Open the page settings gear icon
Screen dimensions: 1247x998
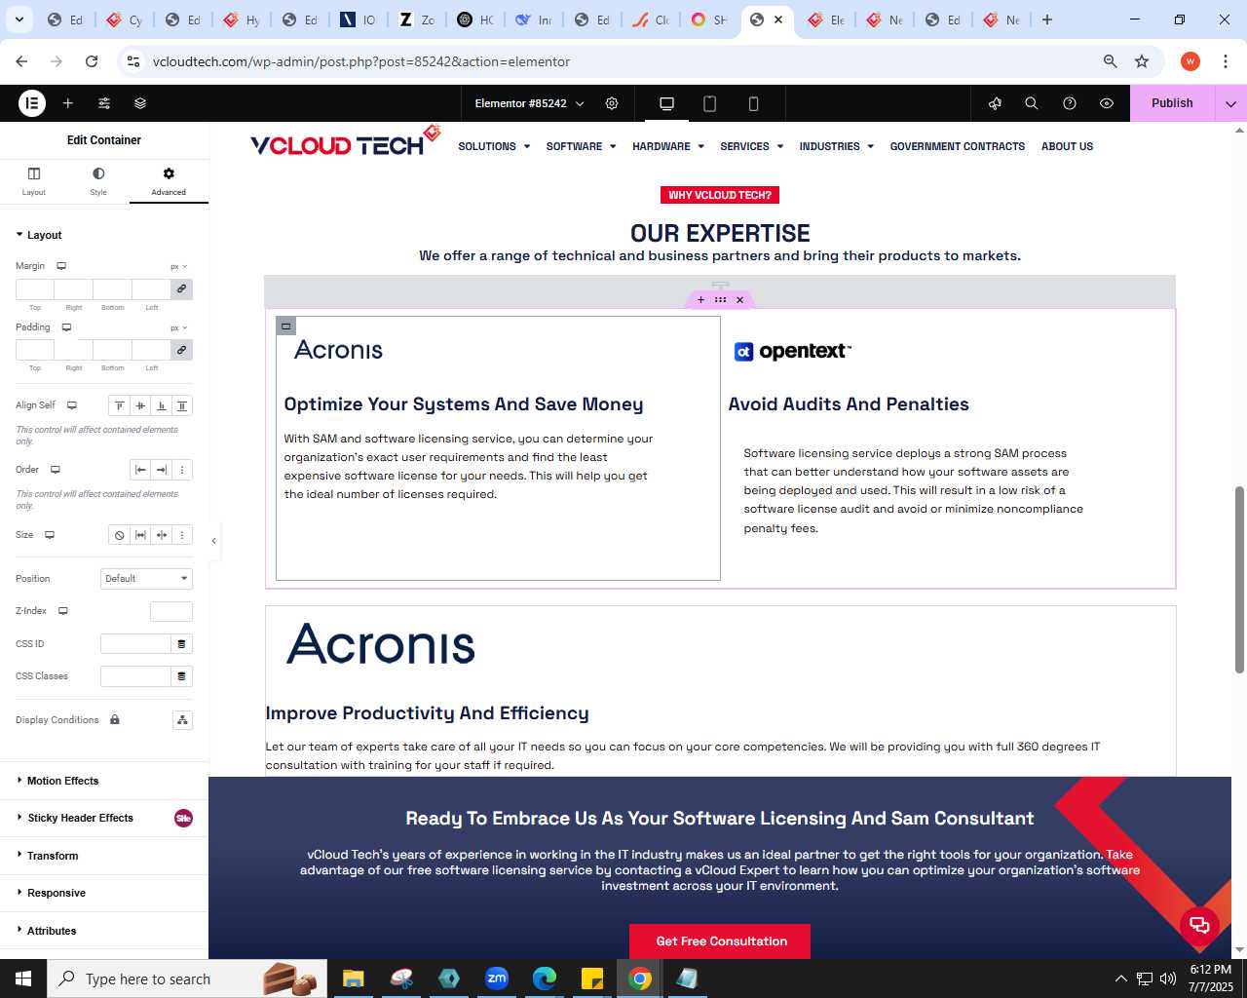click(x=612, y=103)
